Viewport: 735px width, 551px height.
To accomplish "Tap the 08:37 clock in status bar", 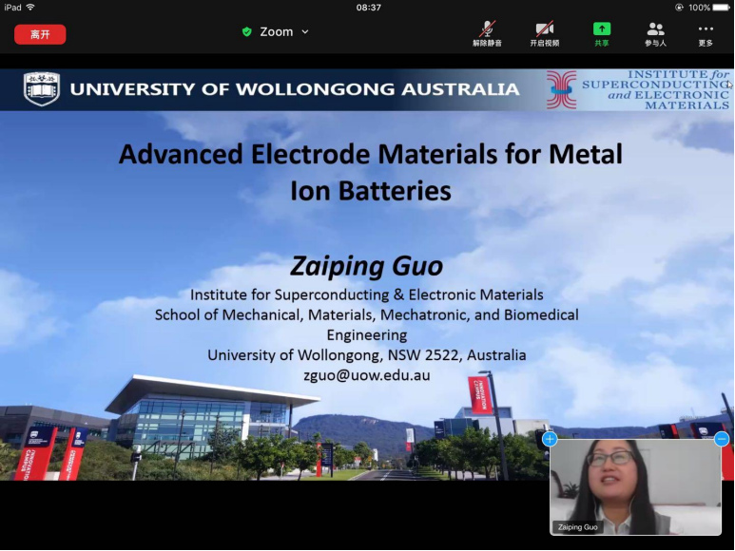I will [368, 7].
